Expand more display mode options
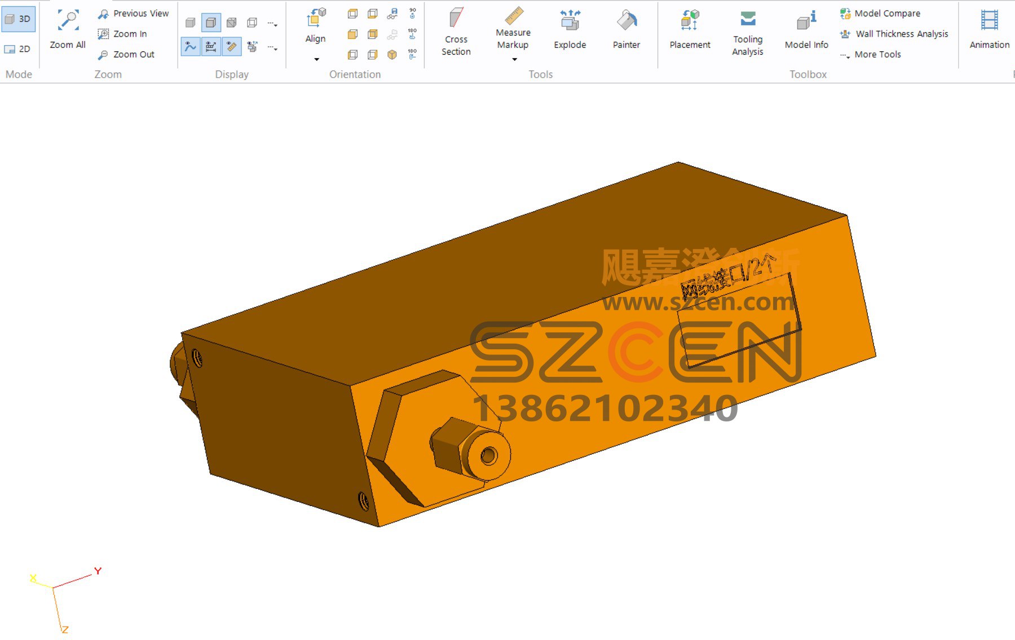This screenshot has height=640, width=1015. (272, 24)
